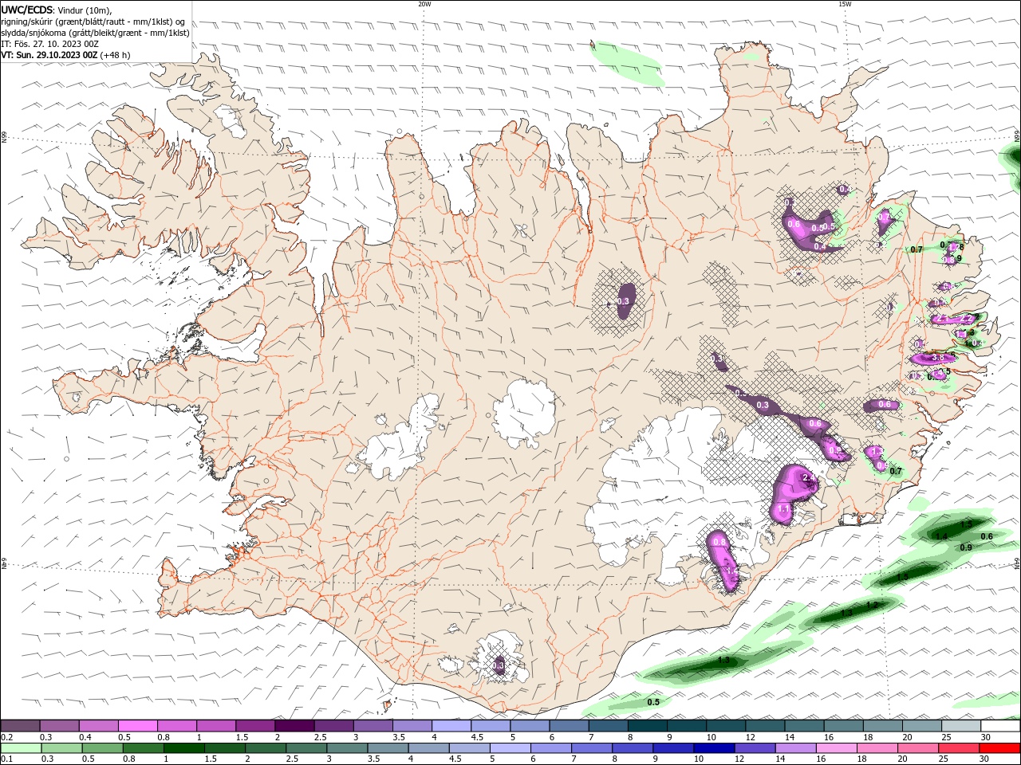The height and width of the screenshot is (765, 1021).
Task: Select the bright red 30 swatch, lower scale
Action: point(1000,748)
